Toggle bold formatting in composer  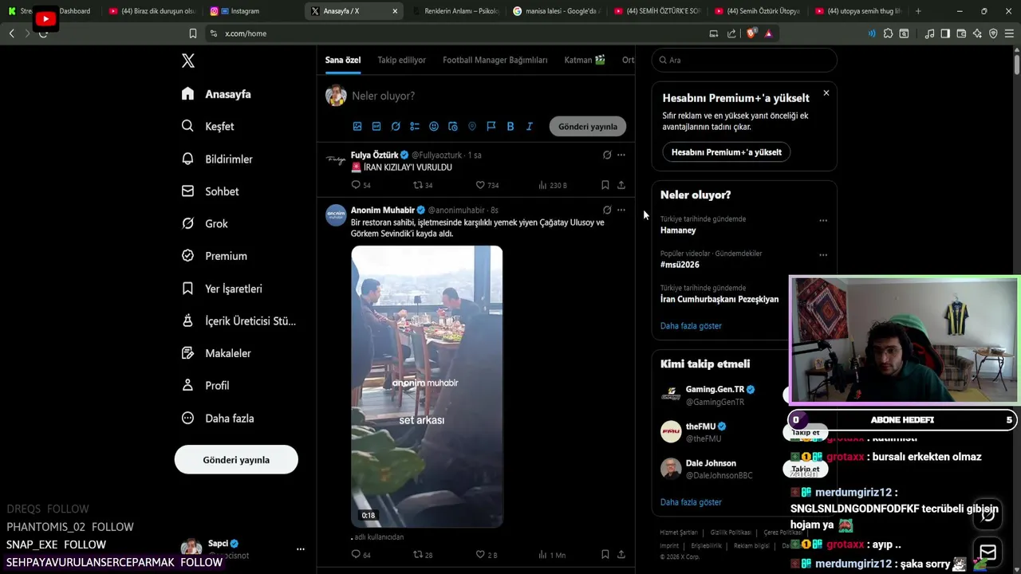[x=510, y=126]
